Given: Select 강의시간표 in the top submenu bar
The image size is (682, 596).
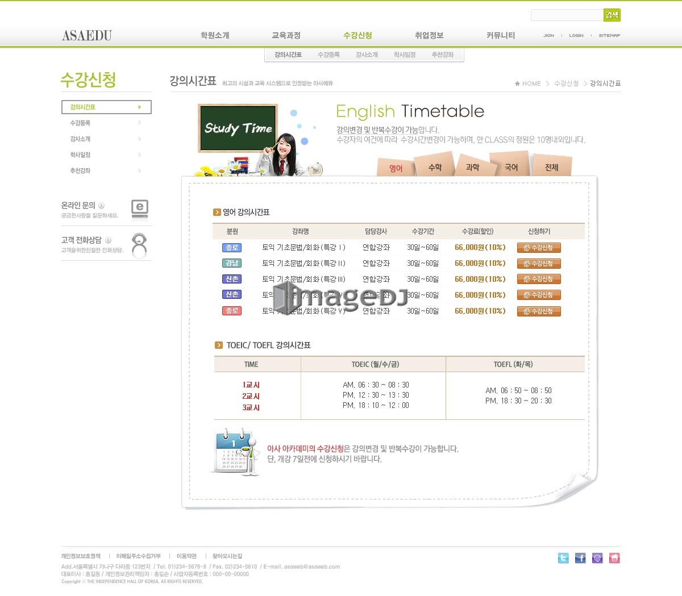Looking at the screenshot, I should (x=288, y=55).
